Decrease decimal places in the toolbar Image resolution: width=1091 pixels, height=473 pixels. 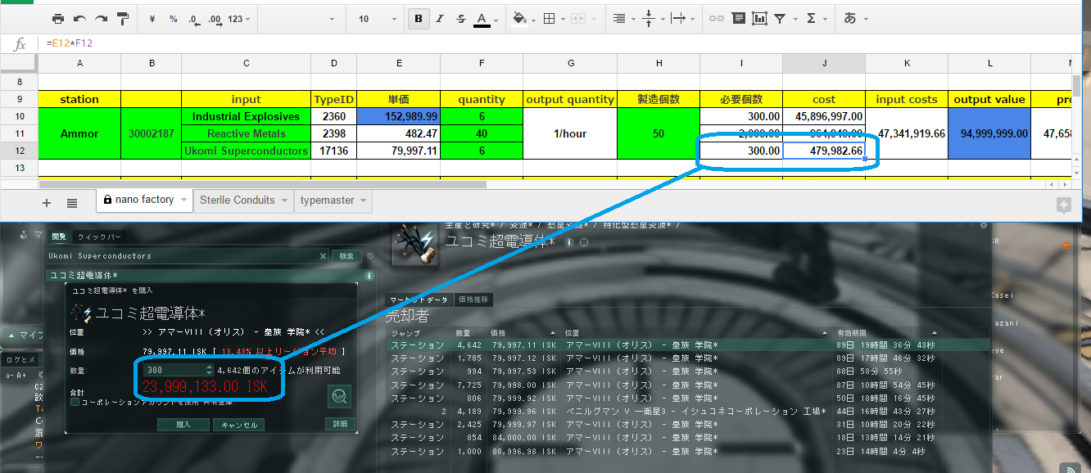click(x=194, y=18)
